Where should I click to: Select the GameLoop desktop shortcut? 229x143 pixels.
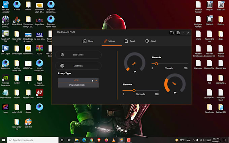point(5,64)
